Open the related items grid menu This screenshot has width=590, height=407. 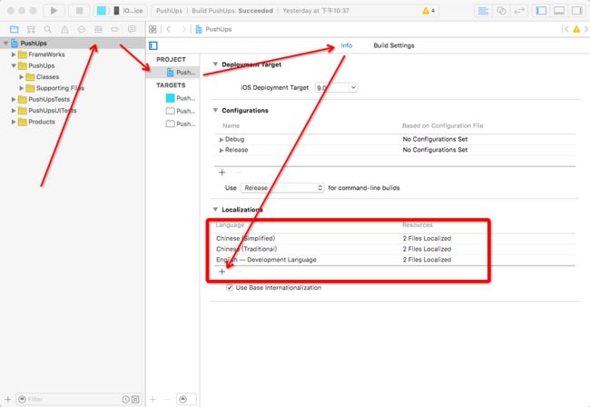click(x=152, y=29)
